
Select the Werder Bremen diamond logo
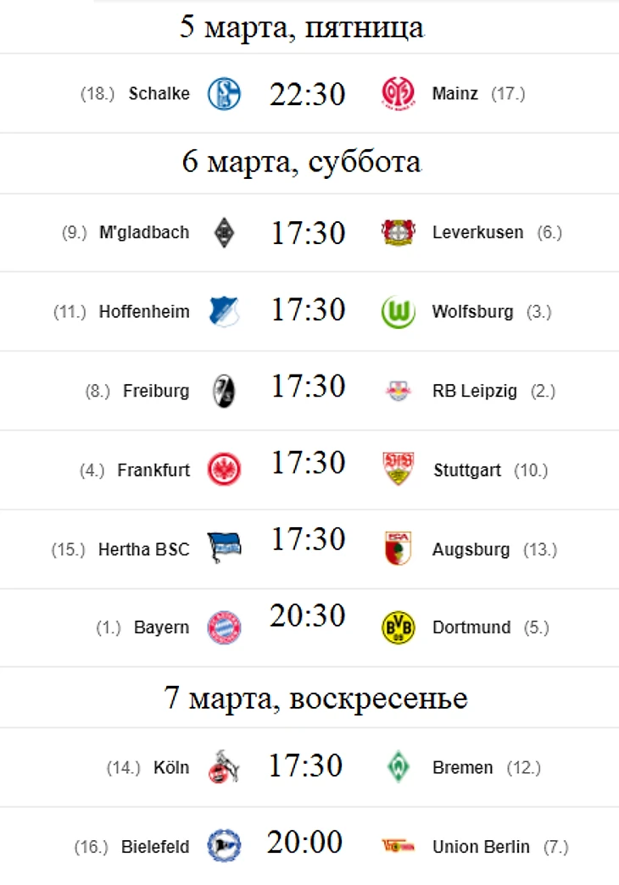coord(399,766)
